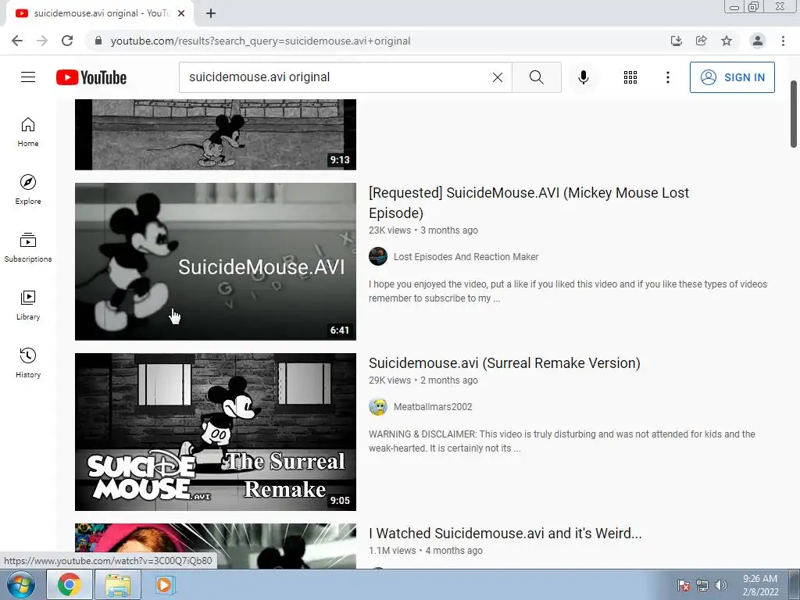
Task: Click the browser forward arrow
Action: 42,41
